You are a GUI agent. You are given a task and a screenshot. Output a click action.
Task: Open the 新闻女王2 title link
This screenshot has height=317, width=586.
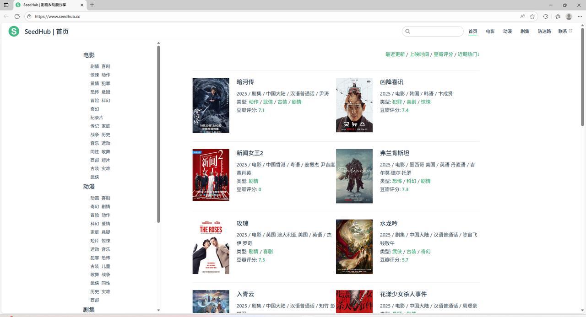tap(250, 153)
